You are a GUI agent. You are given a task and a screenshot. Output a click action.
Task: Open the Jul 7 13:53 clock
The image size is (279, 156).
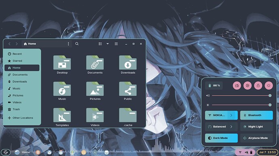tap(267, 152)
